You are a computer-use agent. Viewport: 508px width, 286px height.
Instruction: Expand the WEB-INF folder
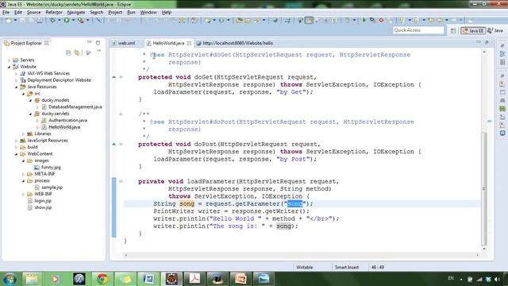pos(23,194)
